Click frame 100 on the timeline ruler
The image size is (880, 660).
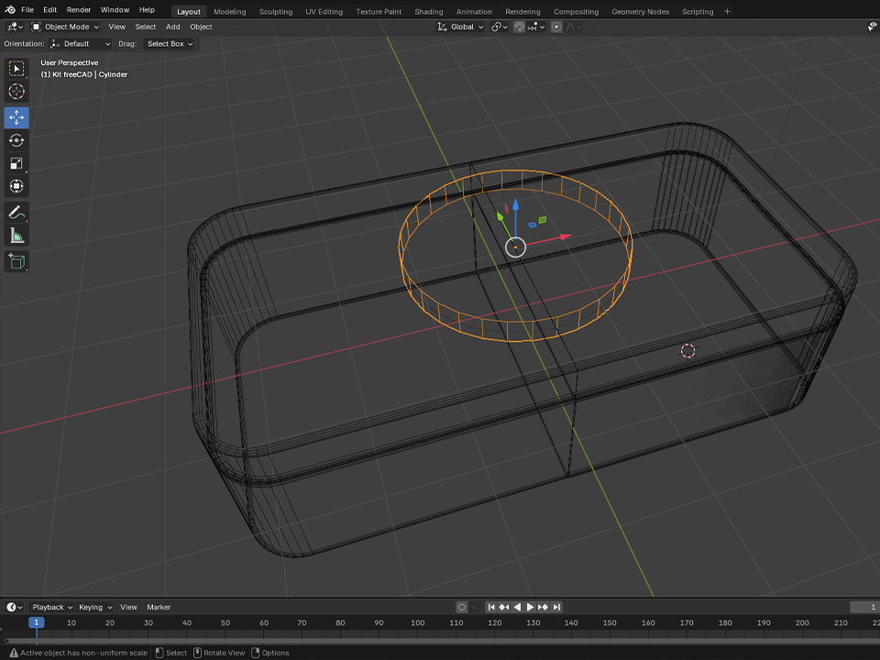point(417,623)
